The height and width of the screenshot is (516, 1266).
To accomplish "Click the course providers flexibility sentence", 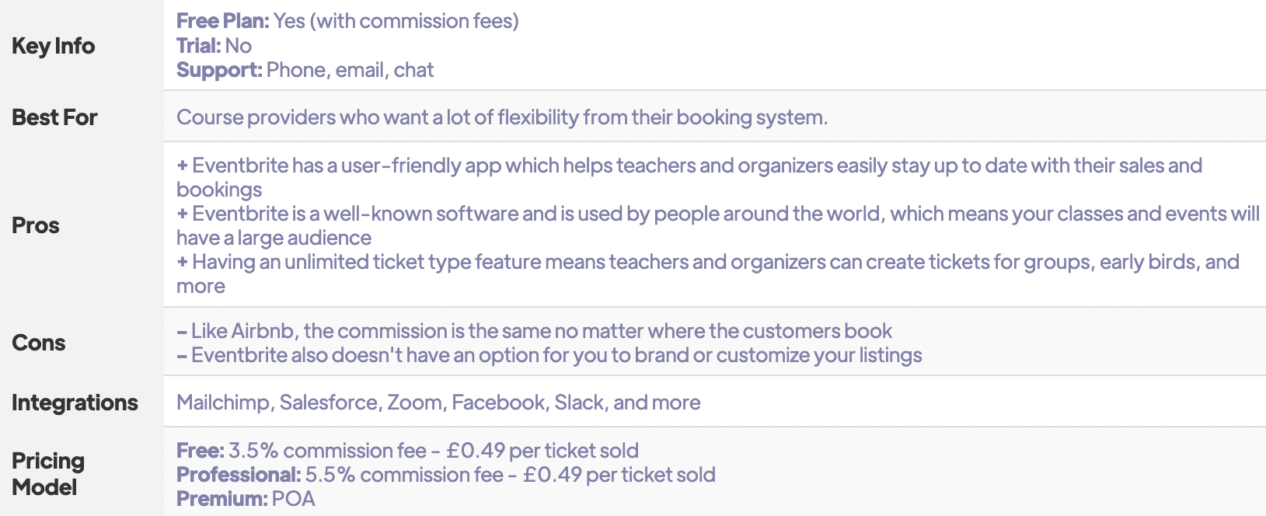I will (501, 117).
